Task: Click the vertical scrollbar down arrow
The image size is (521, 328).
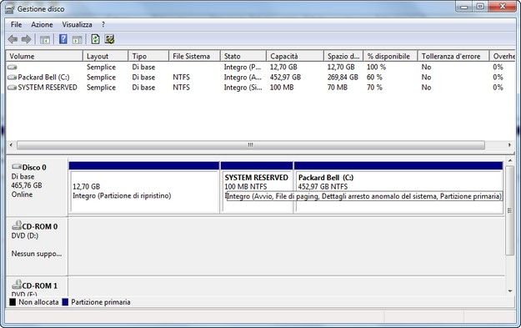Action: [510, 291]
